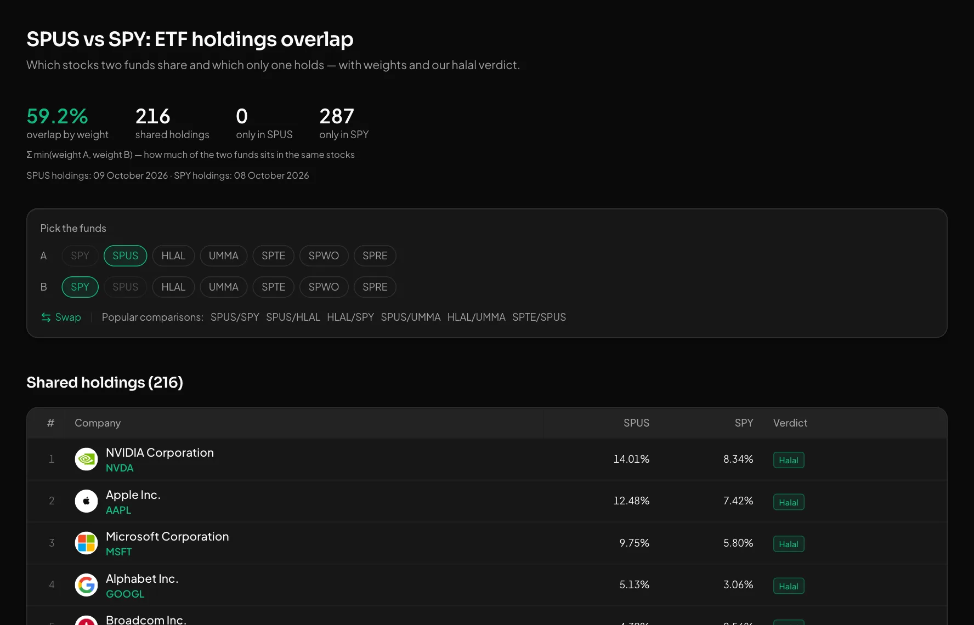Open the HLAL/UMMA popular comparison
Image resolution: width=974 pixels, height=625 pixels.
(477, 317)
